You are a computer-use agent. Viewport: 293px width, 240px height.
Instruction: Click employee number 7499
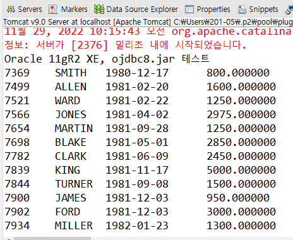point(17,87)
